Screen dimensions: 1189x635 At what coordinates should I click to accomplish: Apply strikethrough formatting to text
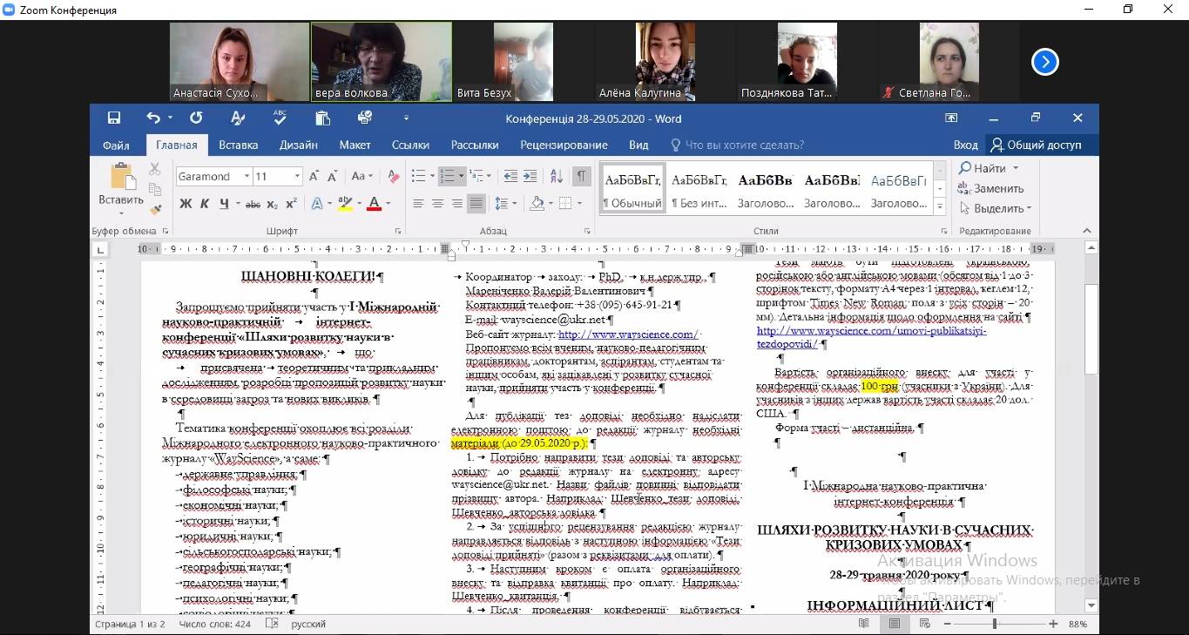coord(253,204)
